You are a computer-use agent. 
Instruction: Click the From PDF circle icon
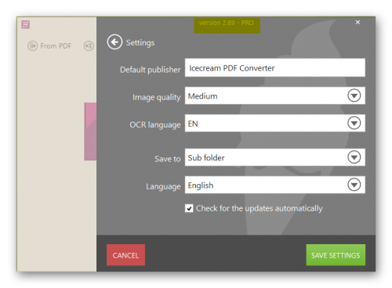pos(33,46)
